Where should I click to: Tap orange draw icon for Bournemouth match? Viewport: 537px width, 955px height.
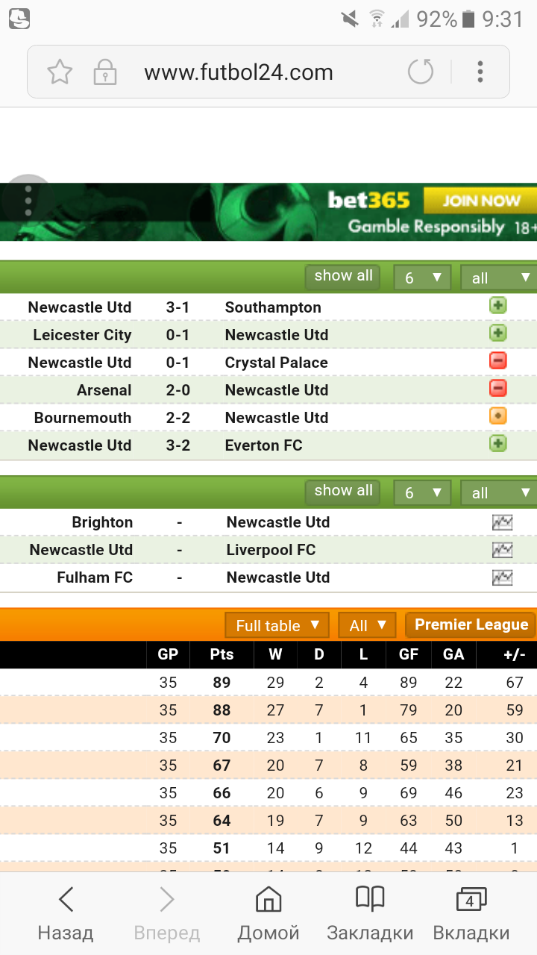[x=497, y=416]
